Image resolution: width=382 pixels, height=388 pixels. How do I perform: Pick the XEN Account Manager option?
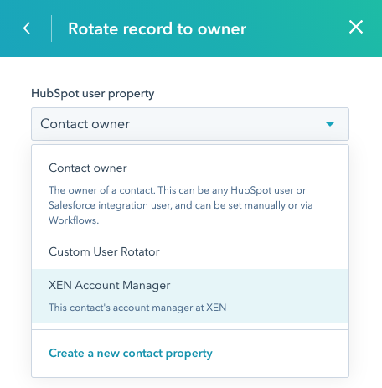(x=190, y=296)
